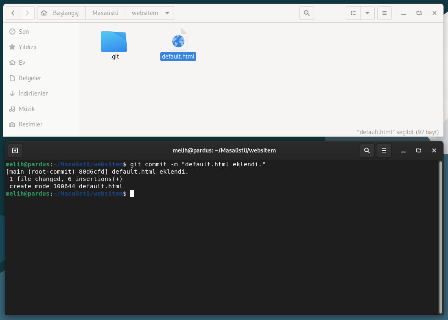
Task: Select the .git folder icon
Action: (114, 41)
